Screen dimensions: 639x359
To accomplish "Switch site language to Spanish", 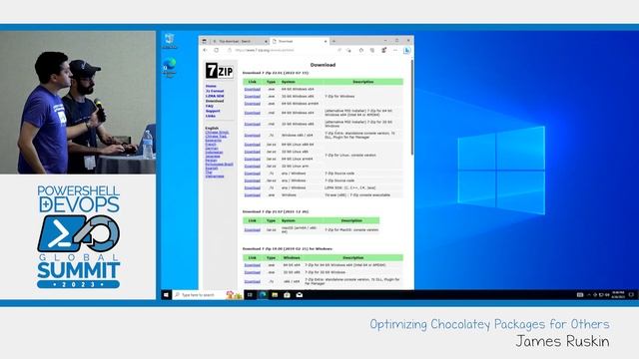I will [211, 169].
